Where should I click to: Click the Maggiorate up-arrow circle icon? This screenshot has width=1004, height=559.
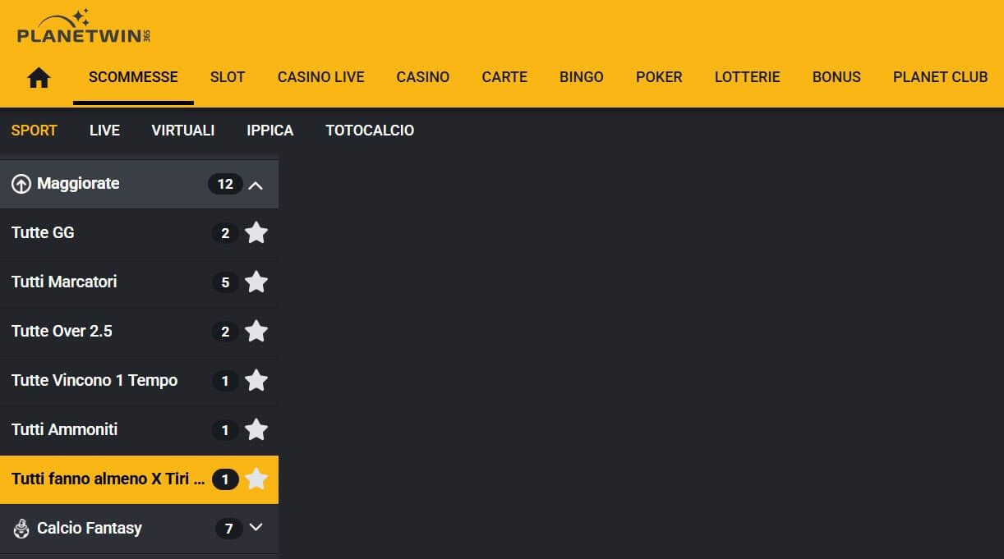tap(21, 184)
